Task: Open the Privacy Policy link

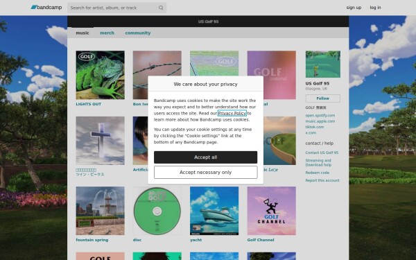Action: click(x=232, y=113)
